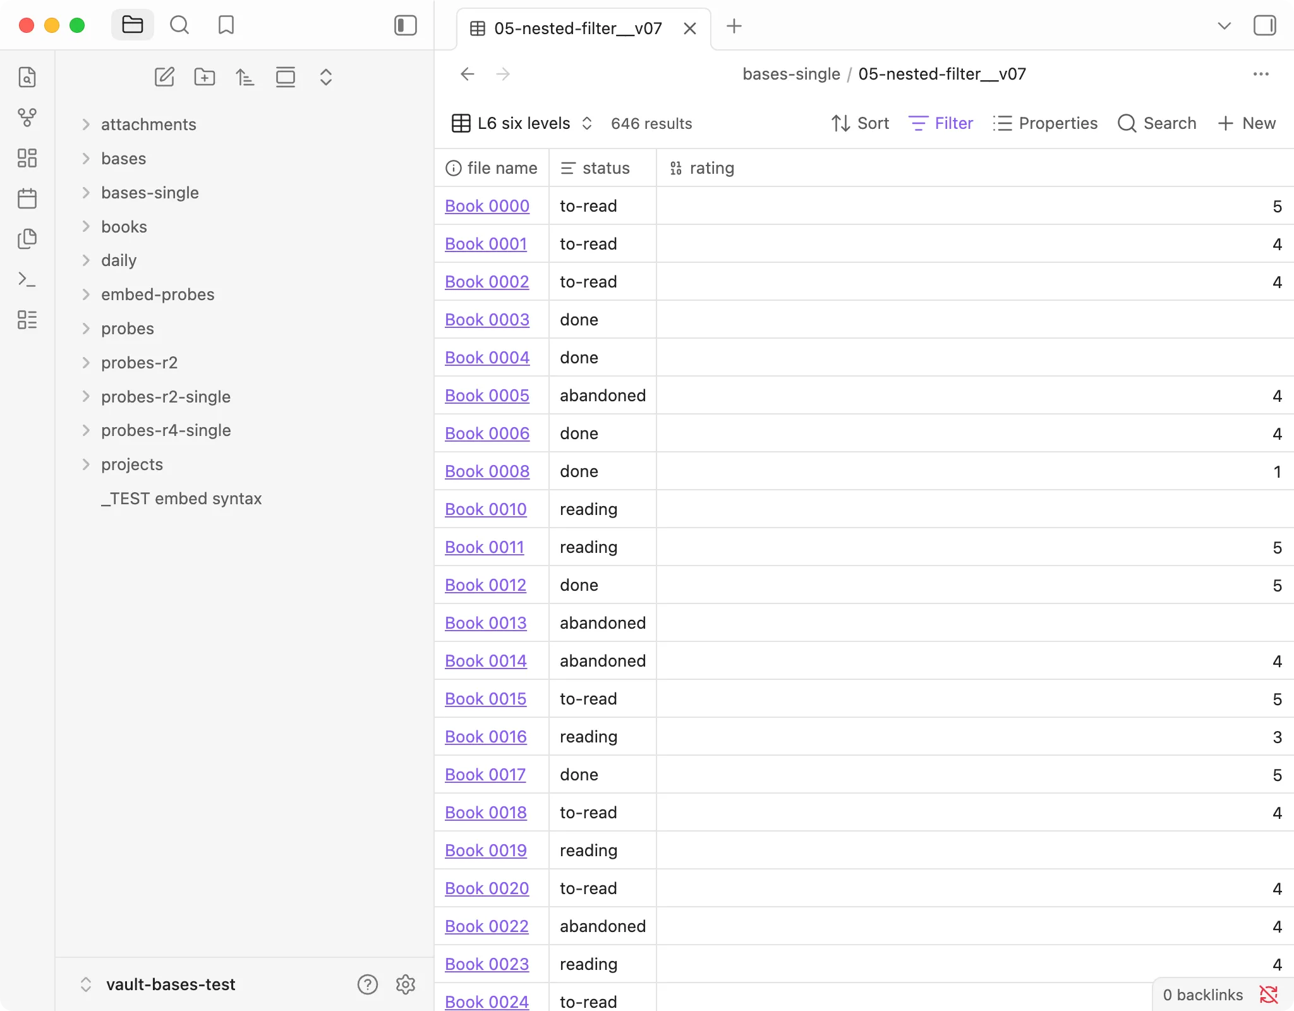Click the 0 backlinks status item
The image size is (1294, 1011).
click(1203, 995)
